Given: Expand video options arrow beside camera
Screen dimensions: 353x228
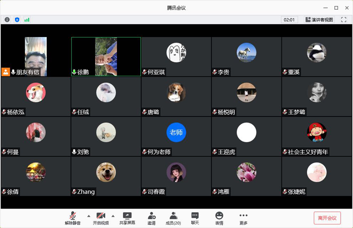Looking at the screenshot, I should pos(113,216).
